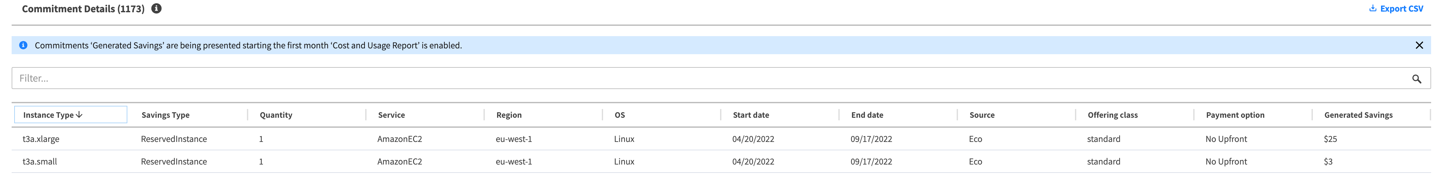Click the Generated Savings column header
Screen dimensions: 1435x180
[1358, 115]
